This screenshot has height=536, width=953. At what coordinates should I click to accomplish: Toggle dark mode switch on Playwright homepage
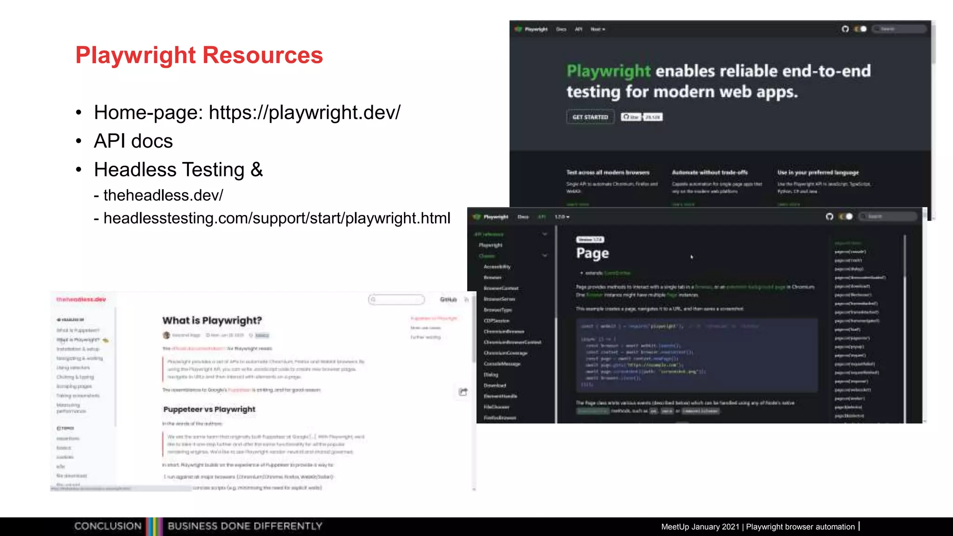click(860, 29)
